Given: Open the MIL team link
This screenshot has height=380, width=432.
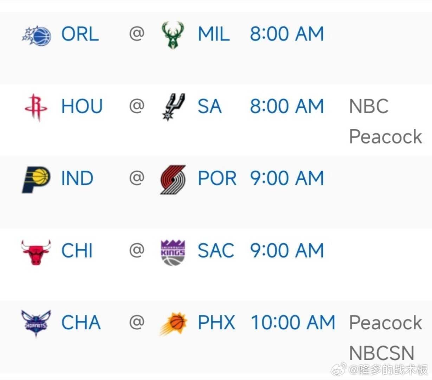Looking at the screenshot, I should tap(214, 34).
